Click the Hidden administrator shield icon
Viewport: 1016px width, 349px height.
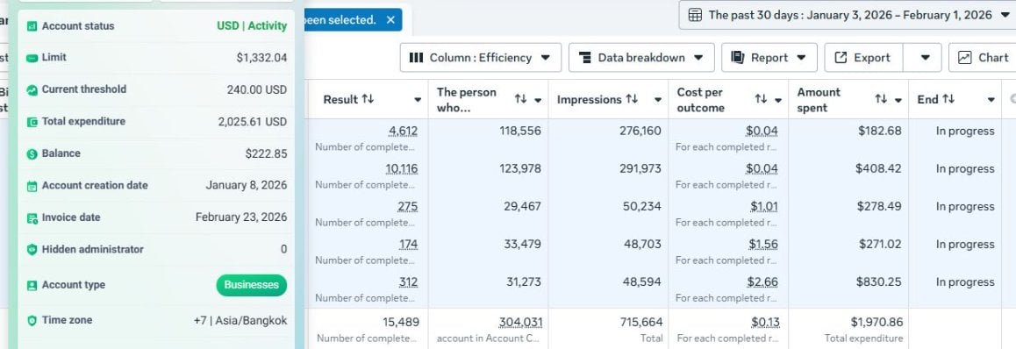(32, 249)
